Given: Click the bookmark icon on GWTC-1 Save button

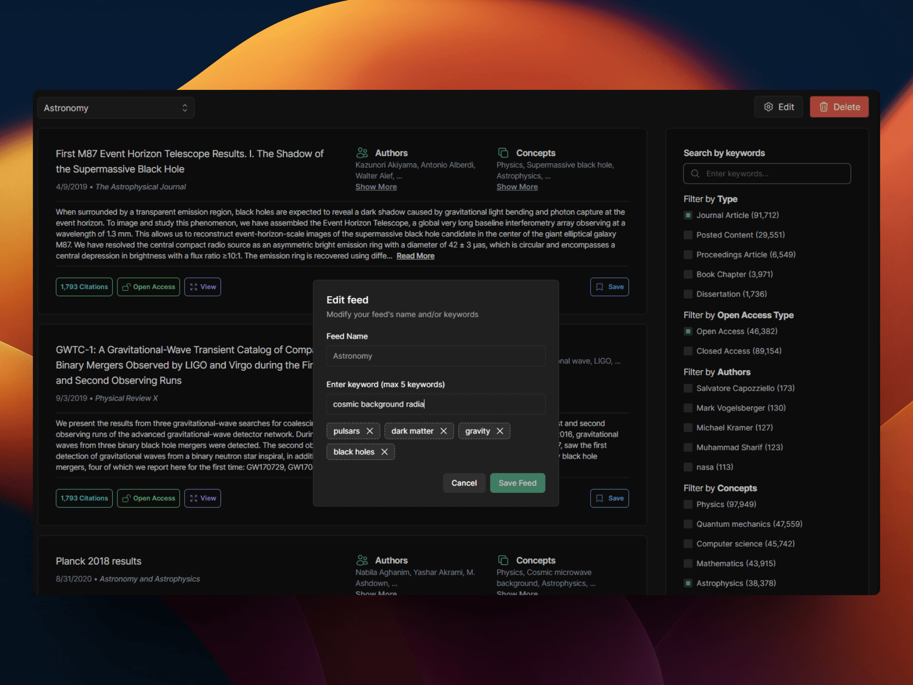Looking at the screenshot, I should point(600,498).
